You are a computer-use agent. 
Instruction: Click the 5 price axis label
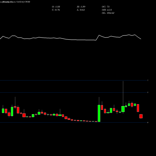click(148, 92)
